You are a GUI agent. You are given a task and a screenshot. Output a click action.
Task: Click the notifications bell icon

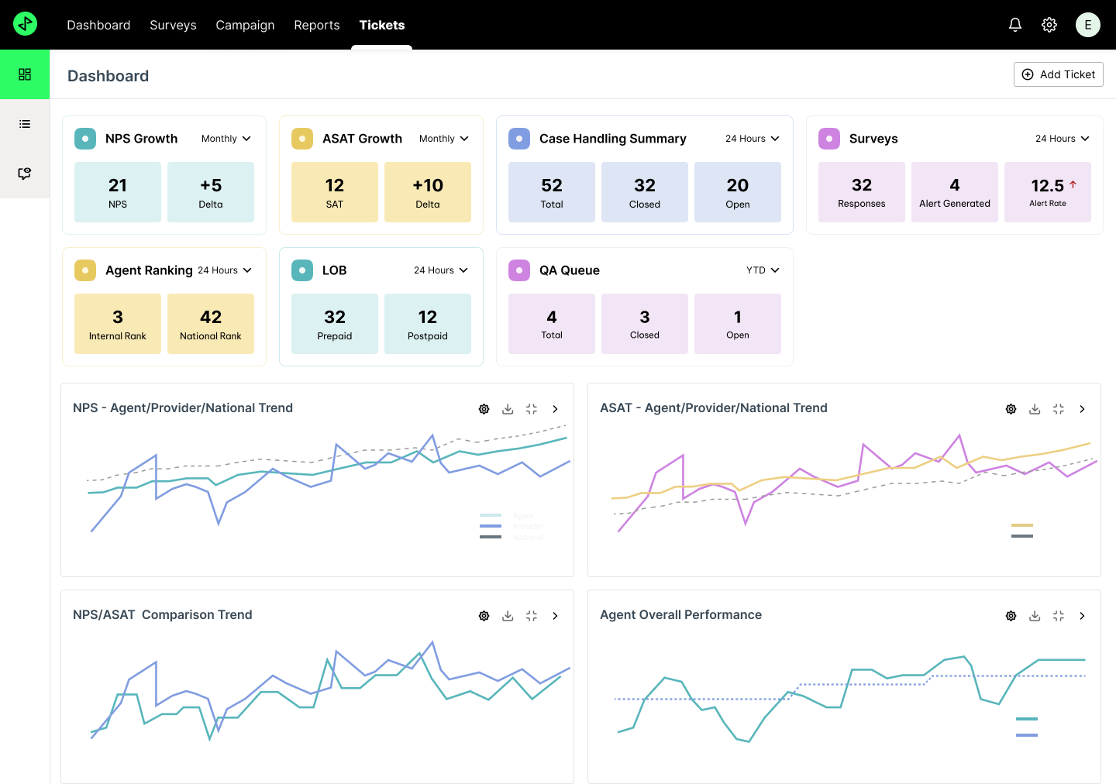coord(1014,25)
